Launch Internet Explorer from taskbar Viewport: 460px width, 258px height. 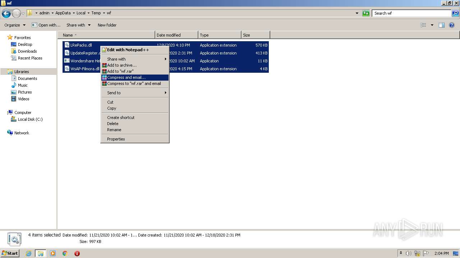pyautogui.click(x=29, y=253)
